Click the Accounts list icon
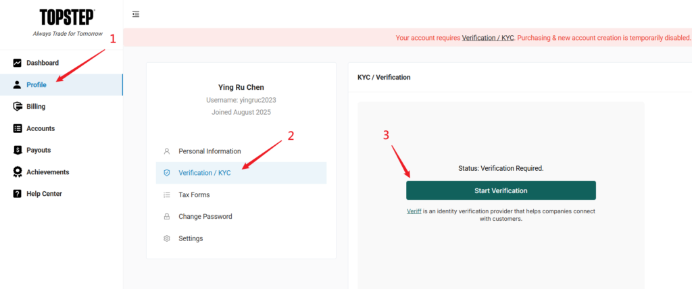This screenshot has height=289, width=692. coord(18,128)
